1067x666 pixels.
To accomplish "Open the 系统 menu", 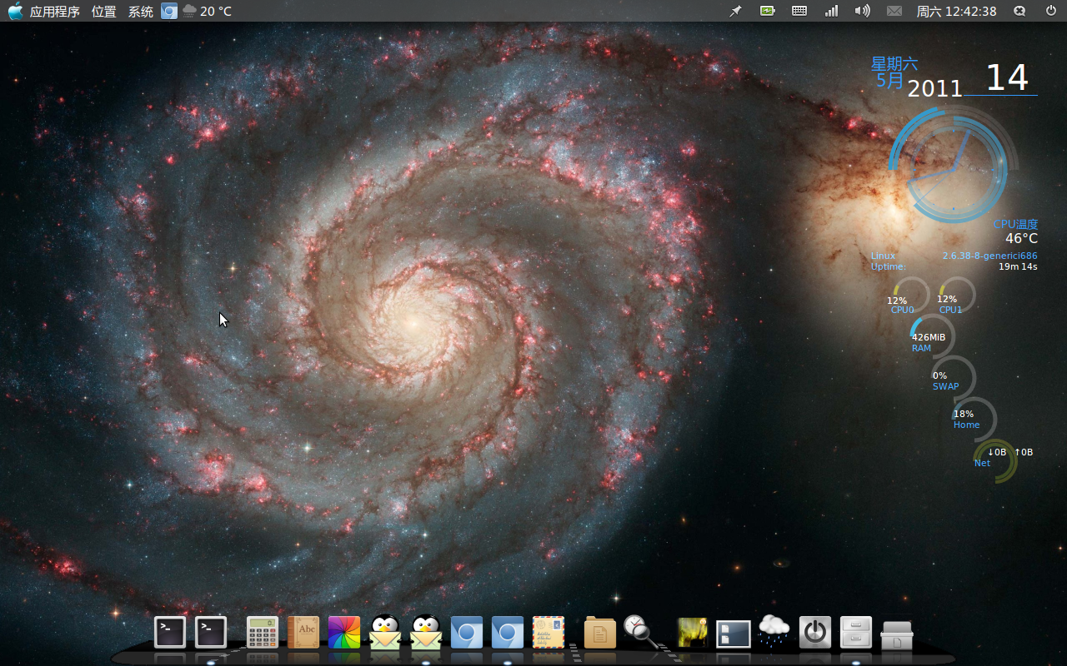I will tap(141, 12).
